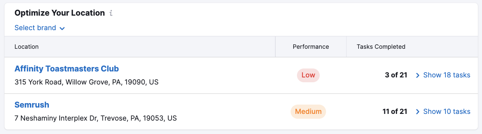
Task: Open the Semrush location link
Action: (x=32, y=105)
